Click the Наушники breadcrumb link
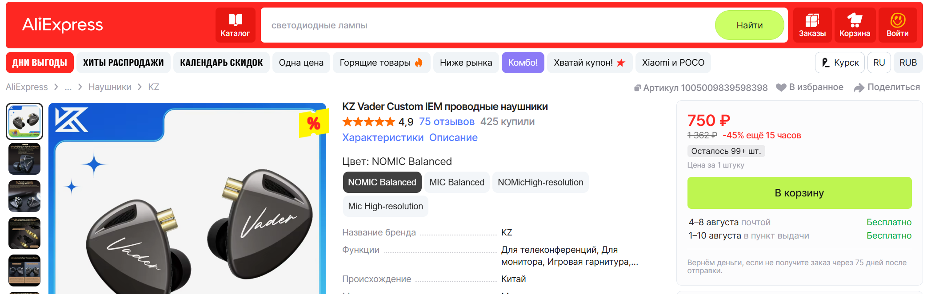This screenshot has width=927, height=294. pyautogui.click(x=110, y=87)
